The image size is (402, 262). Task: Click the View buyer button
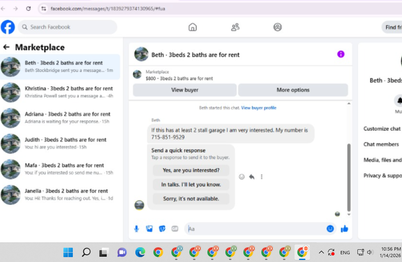click(x=184, y=90)
